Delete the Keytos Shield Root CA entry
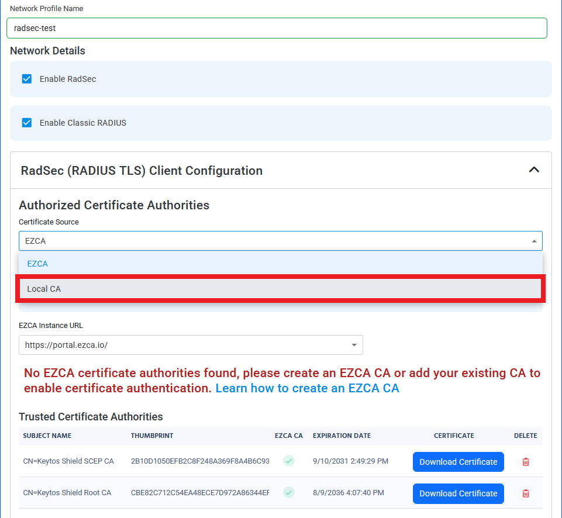562x518 pixels. [x=525, y=493]
